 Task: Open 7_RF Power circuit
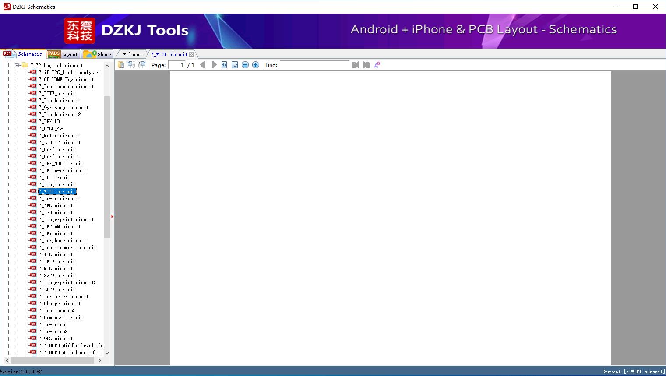[63, 170]
